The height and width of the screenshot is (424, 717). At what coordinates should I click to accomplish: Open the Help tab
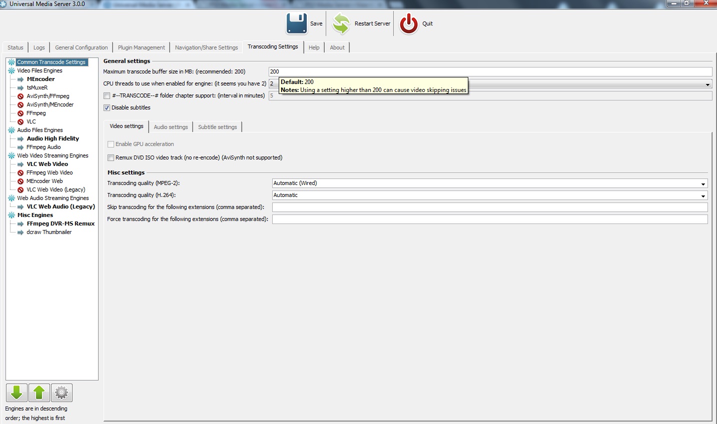pos(314,47)
